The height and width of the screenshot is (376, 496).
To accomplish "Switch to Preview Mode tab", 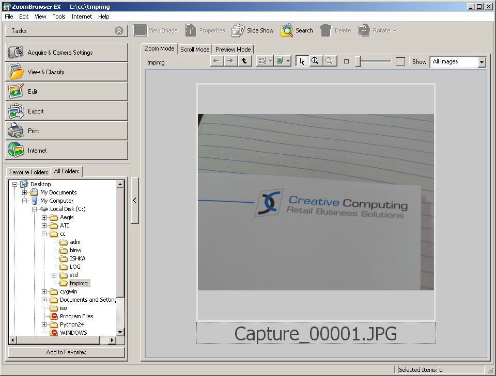I will (233, 49).
